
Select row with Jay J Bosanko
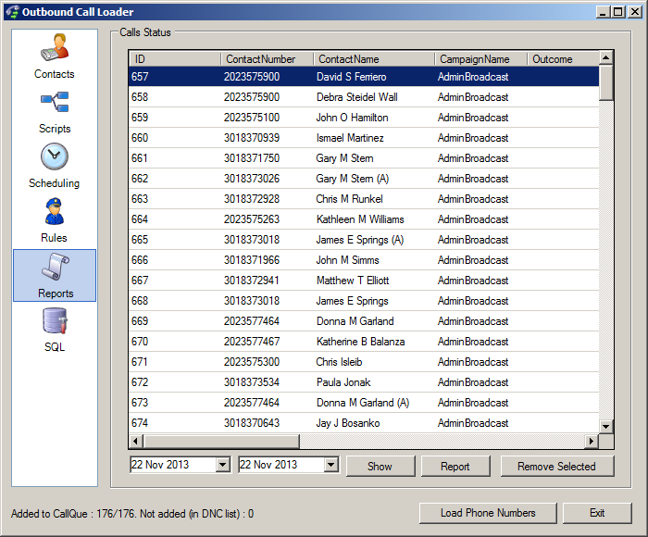pyautogui.click(x=364, y=423)
